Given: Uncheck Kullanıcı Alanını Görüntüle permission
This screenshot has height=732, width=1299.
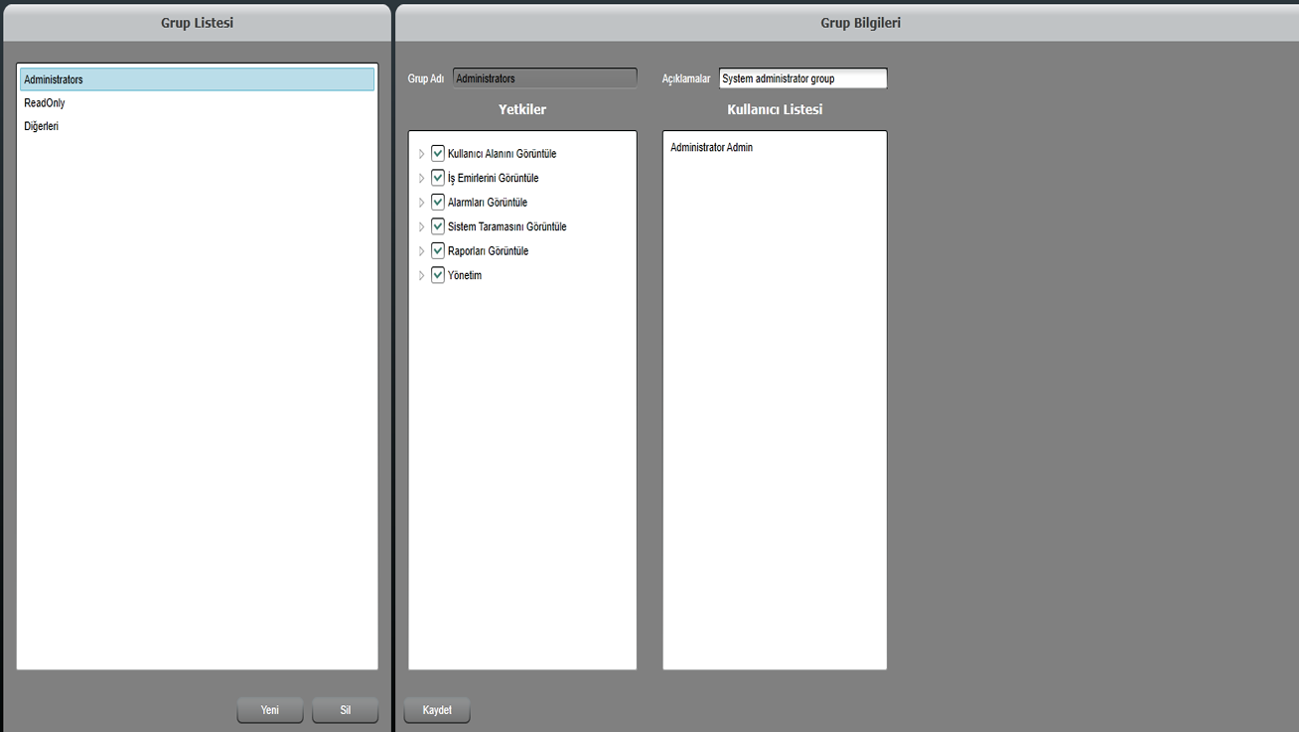Looking at the screenshot, I should pos(438,154).
